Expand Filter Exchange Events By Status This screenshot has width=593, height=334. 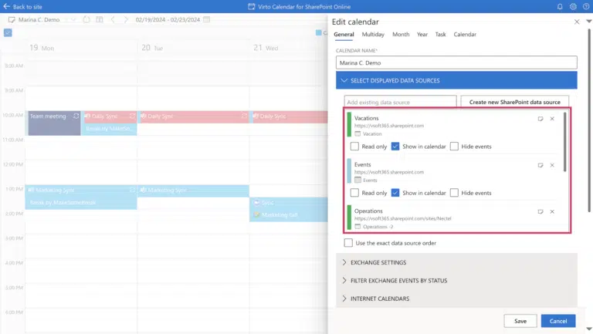456,280
